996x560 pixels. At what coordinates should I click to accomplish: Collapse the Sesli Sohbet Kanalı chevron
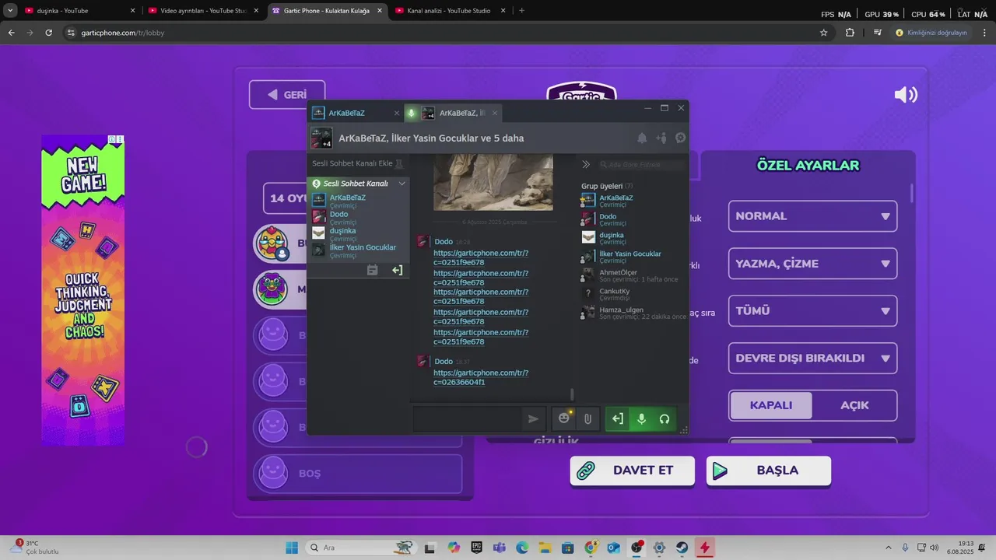coord(402,184)
